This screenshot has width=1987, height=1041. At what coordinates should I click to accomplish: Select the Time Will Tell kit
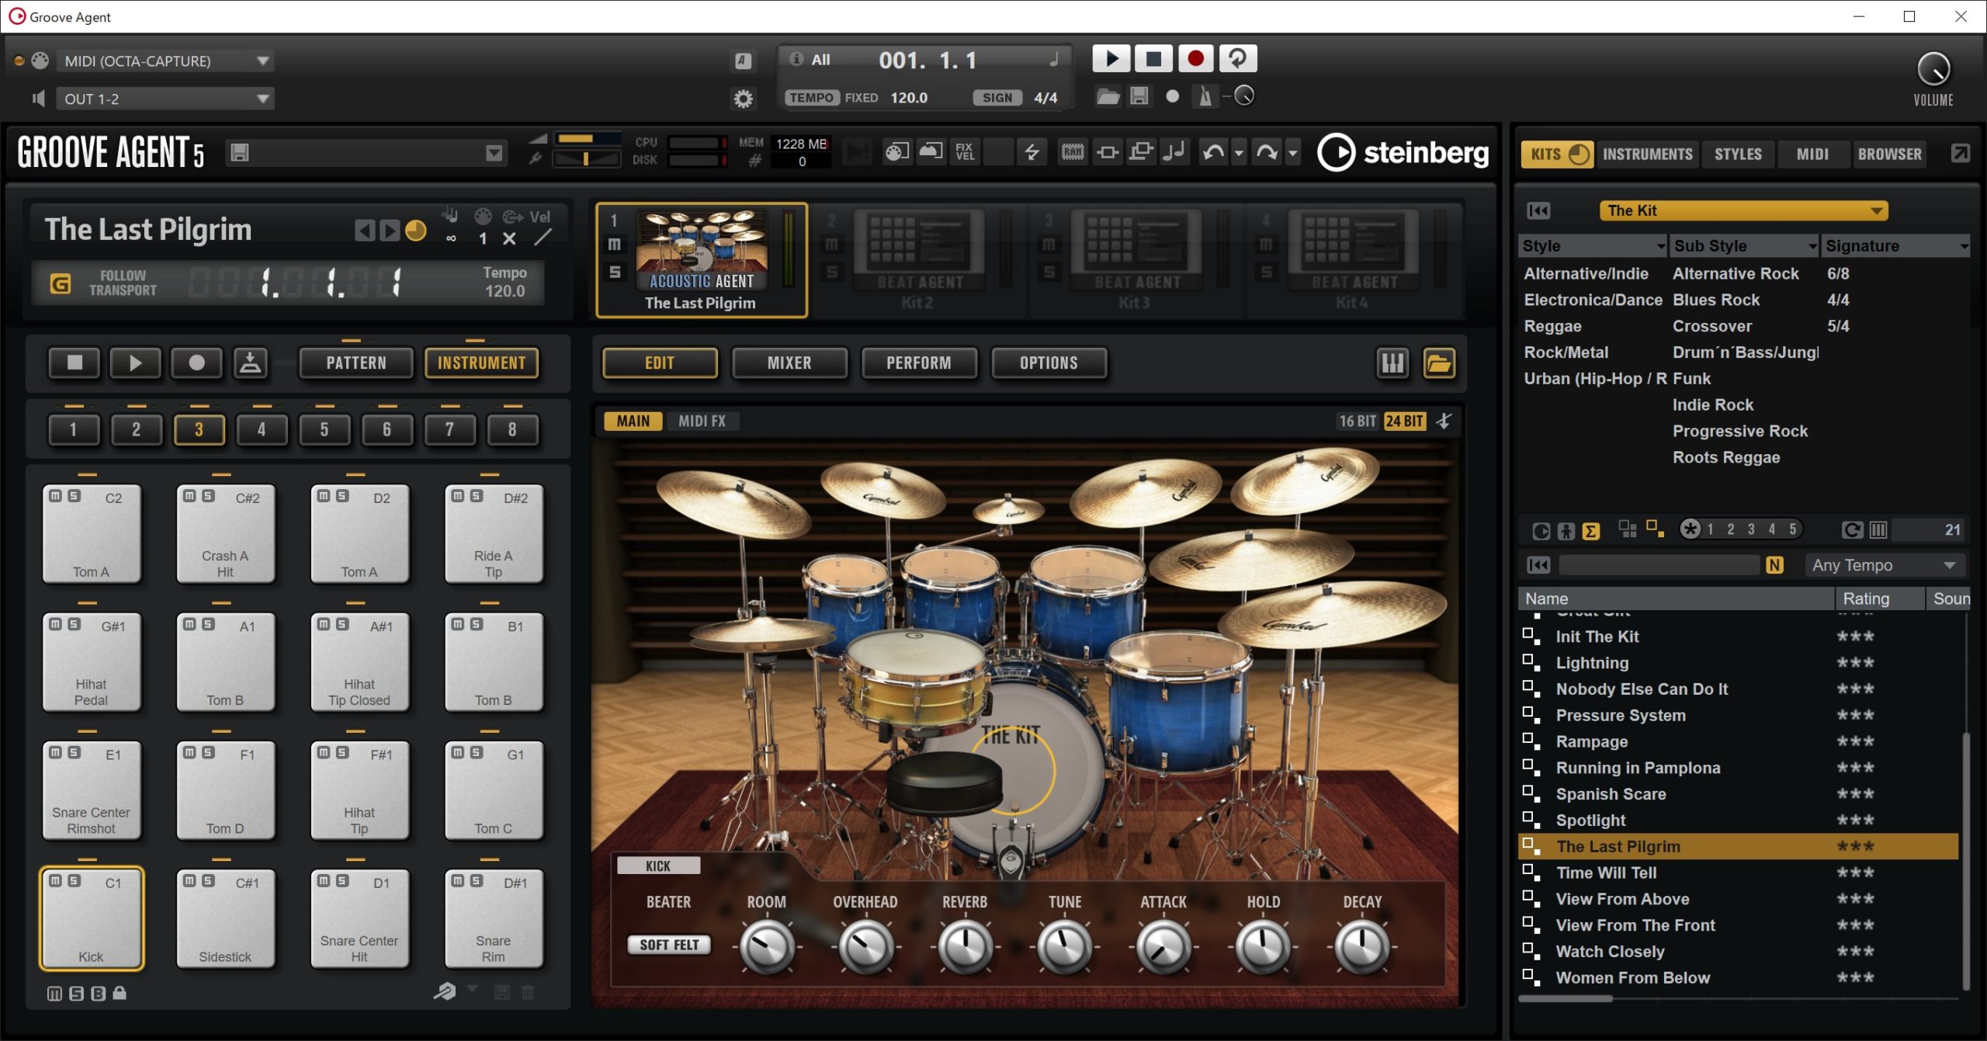pos(1739,873)
